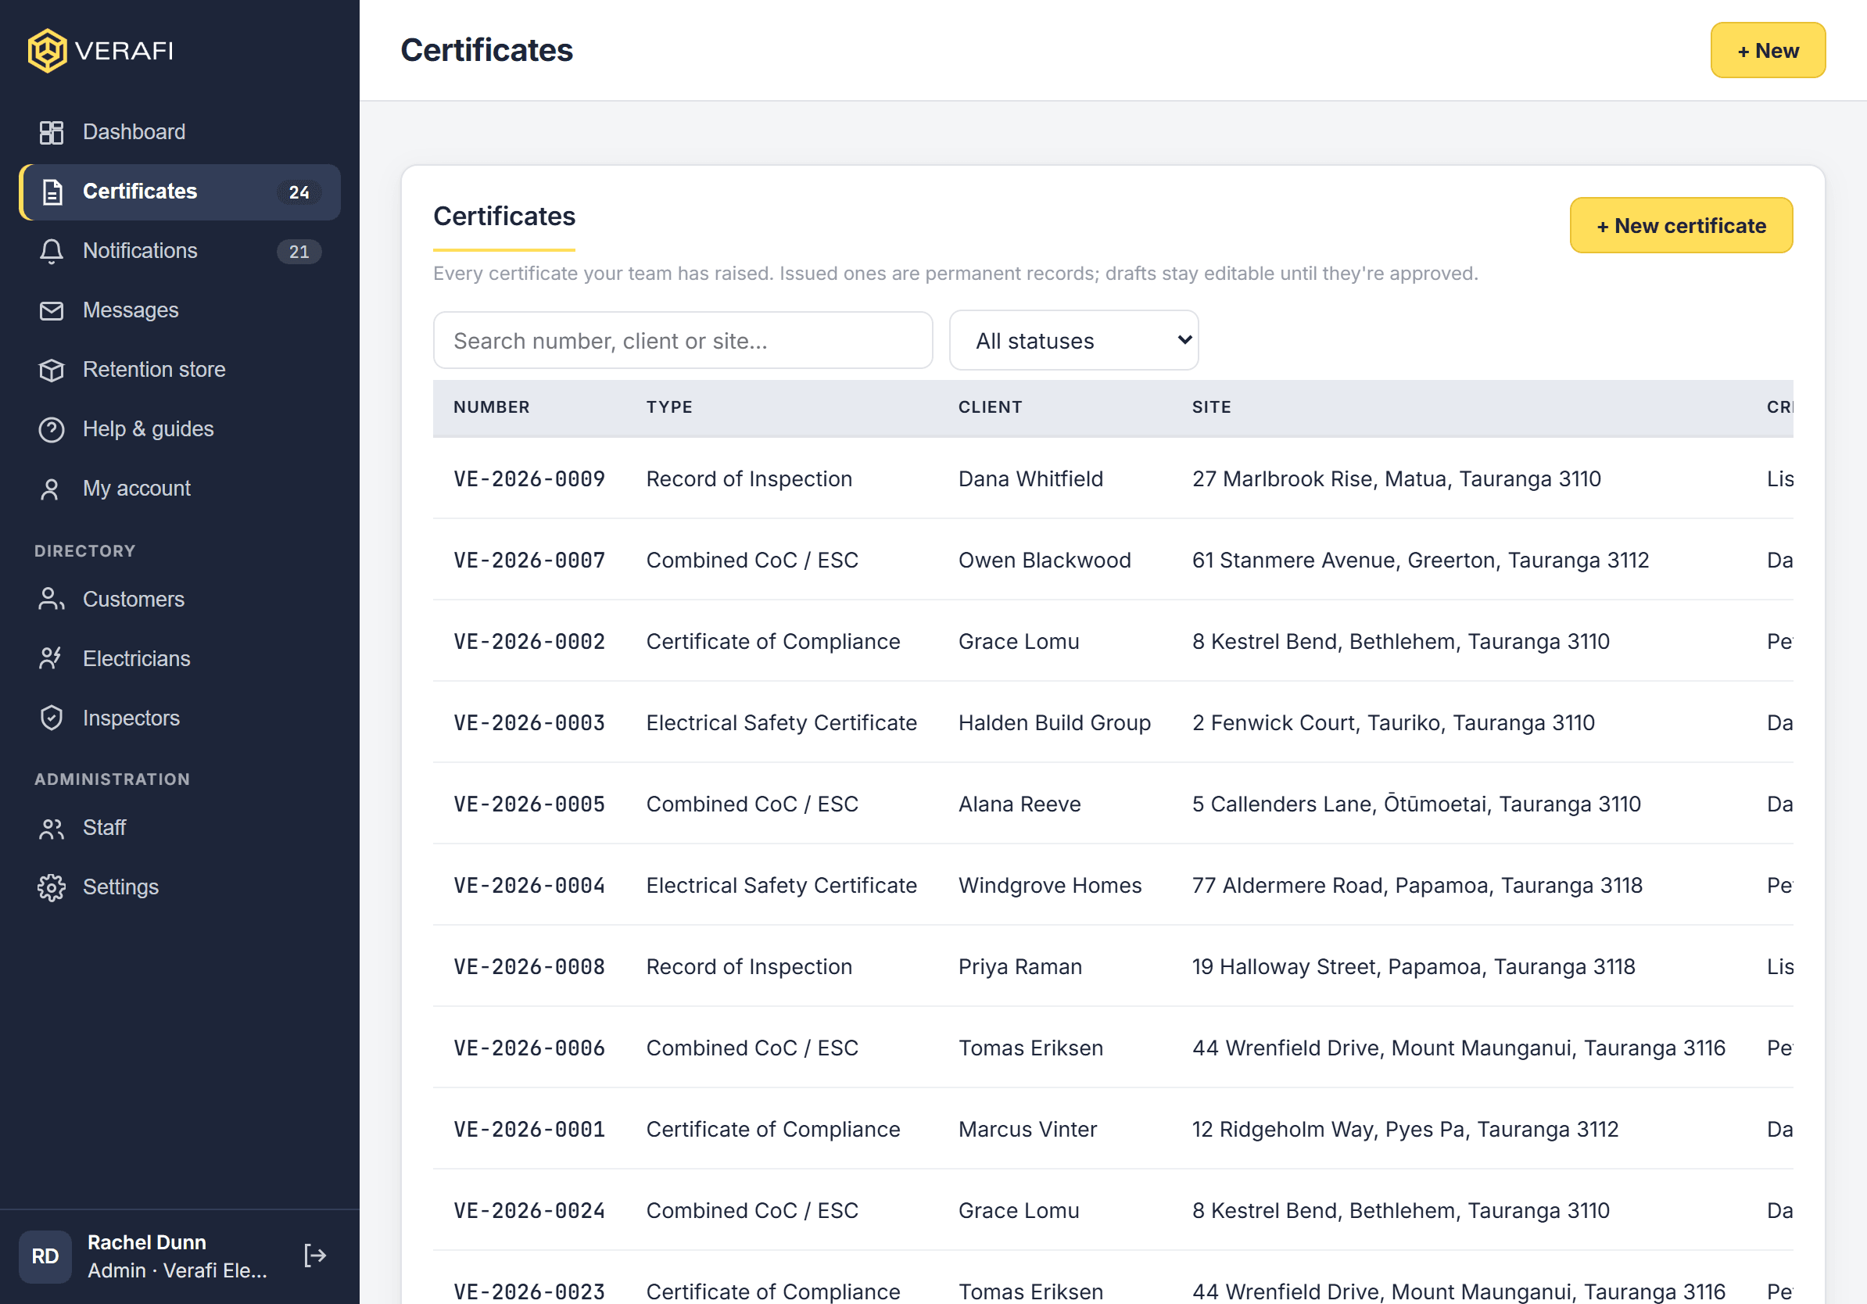This screenshot has height=1304, width=1867.
Task: Open certificate VE-2026-0008
Action: [529, 966]
